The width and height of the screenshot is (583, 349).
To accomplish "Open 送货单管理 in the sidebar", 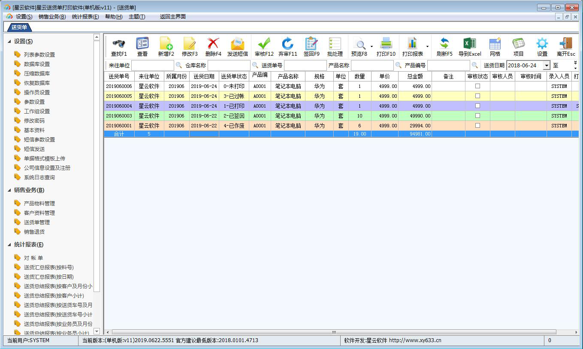I will [x=36, y=222].
